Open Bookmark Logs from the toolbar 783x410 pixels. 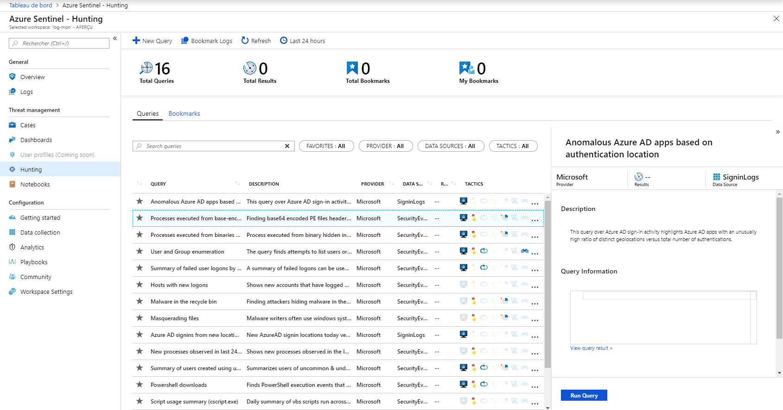click(207, 41)
